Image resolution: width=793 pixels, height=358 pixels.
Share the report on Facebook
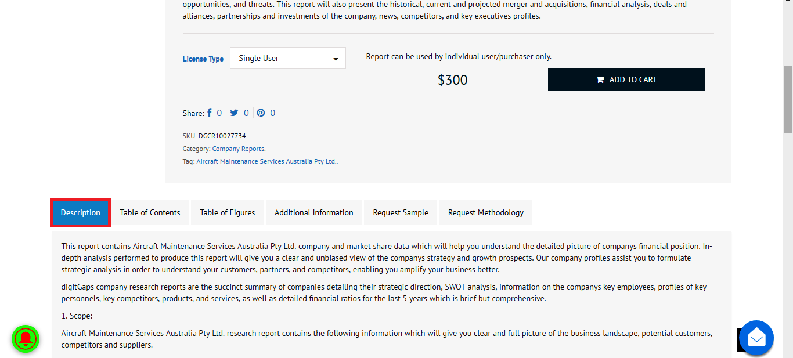coord(210,113)
